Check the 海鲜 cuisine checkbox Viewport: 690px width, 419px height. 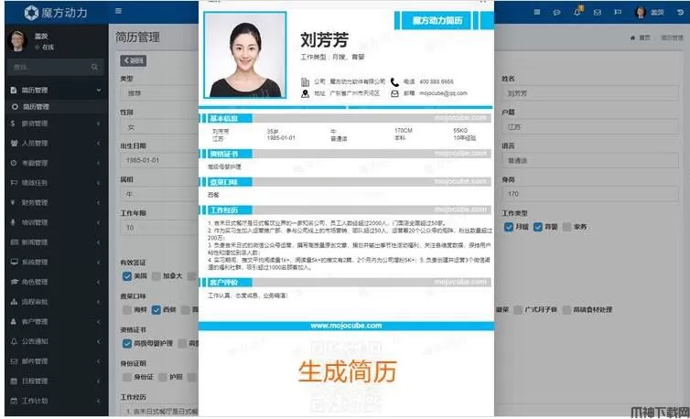tap(126, 310)
